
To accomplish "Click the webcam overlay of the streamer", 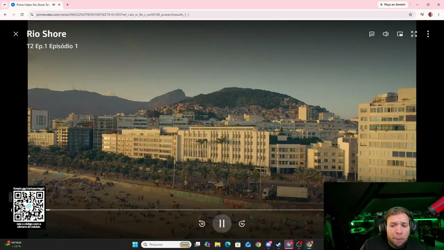I will (384, 216).
